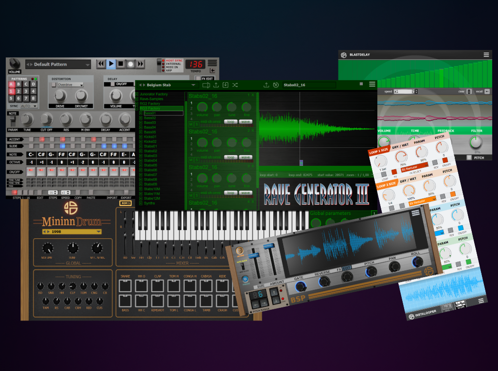498x371 pixels.
Task: Click the loop button on first Stabs02_16 slot
Action: [x=231, y=122]
